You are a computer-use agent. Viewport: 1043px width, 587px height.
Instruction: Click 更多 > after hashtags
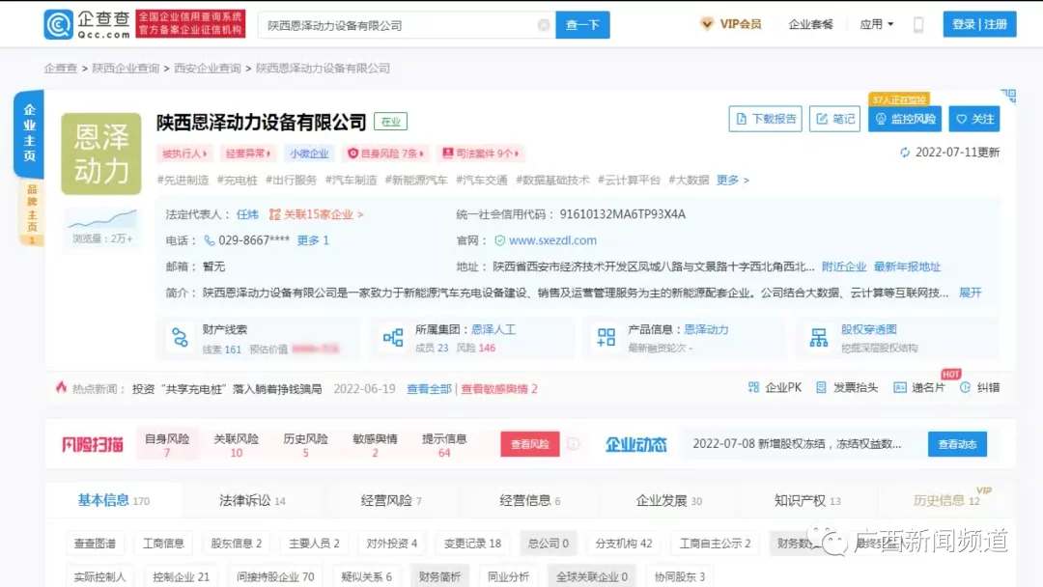(x=732, y=181)
